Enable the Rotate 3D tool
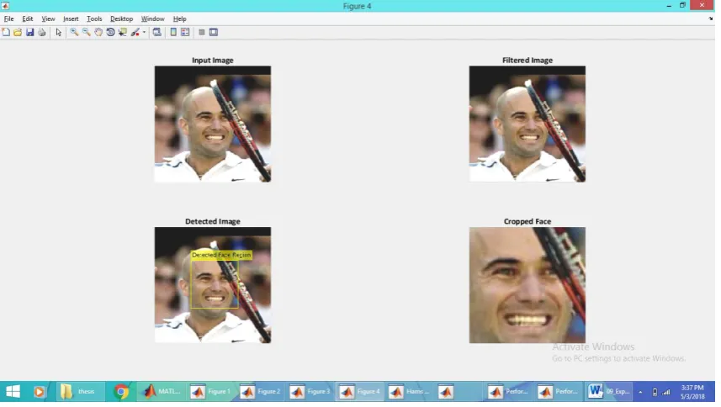 pos(110,32)
